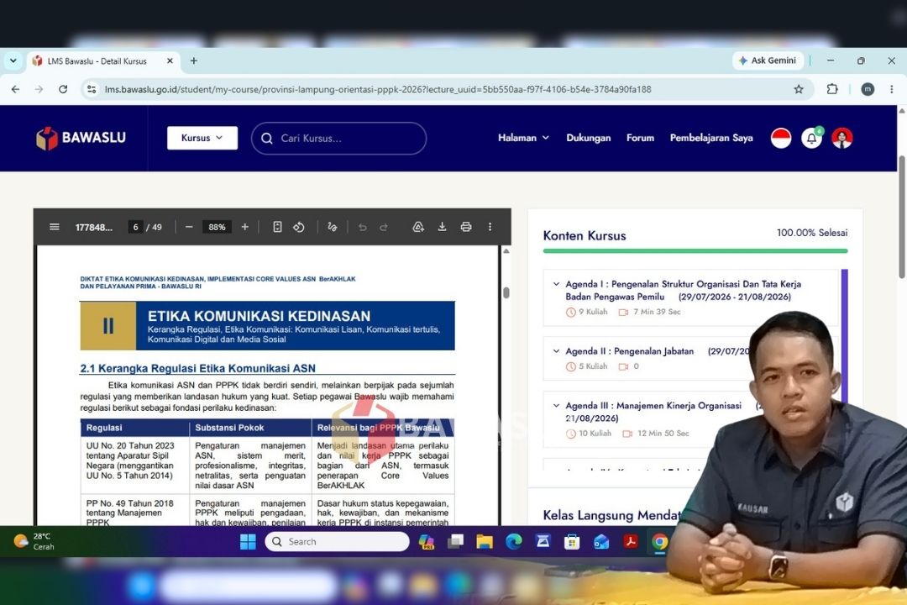Open the Windows Start menu

point(248,542)
